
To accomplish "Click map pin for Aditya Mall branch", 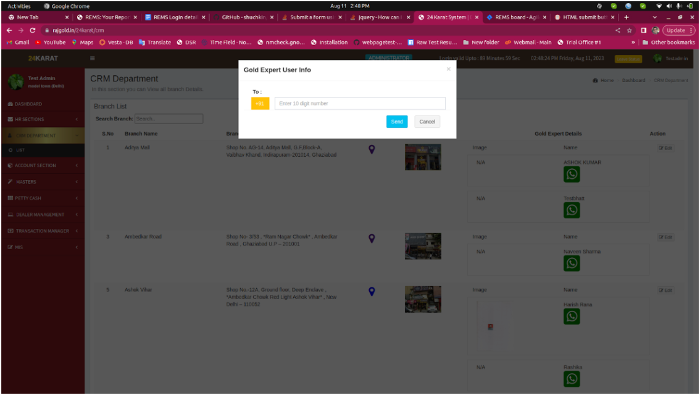I will click(372, 149).
